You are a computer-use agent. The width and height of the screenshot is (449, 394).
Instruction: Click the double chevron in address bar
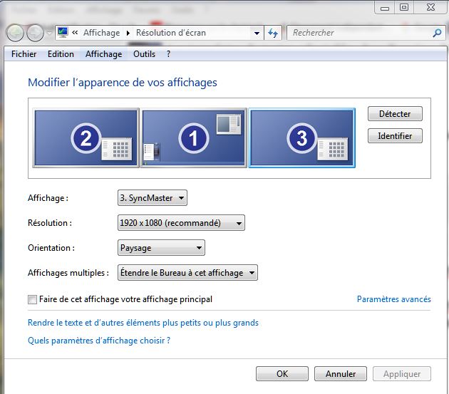click(x=75, y=33)
